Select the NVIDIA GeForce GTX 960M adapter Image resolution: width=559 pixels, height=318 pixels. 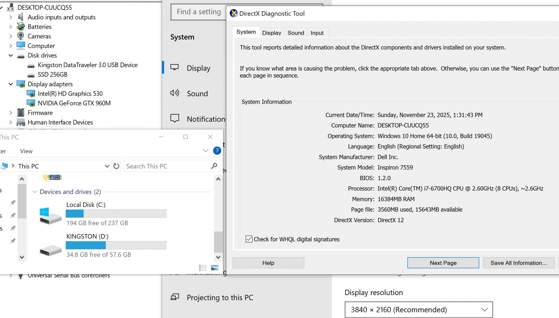[74, 103]
